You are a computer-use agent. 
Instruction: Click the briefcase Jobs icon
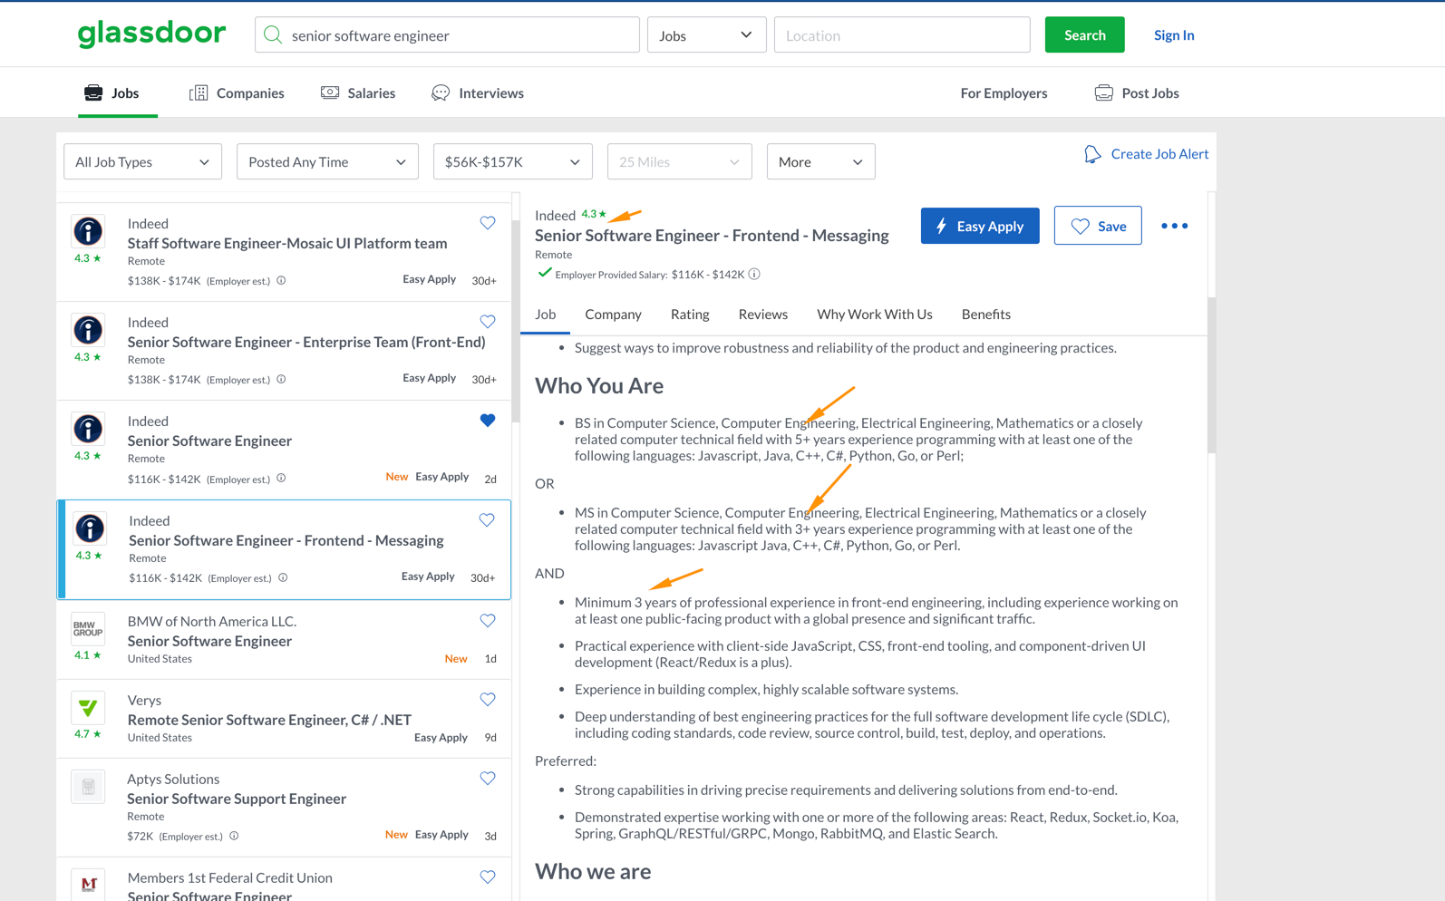tap(93, 92)
